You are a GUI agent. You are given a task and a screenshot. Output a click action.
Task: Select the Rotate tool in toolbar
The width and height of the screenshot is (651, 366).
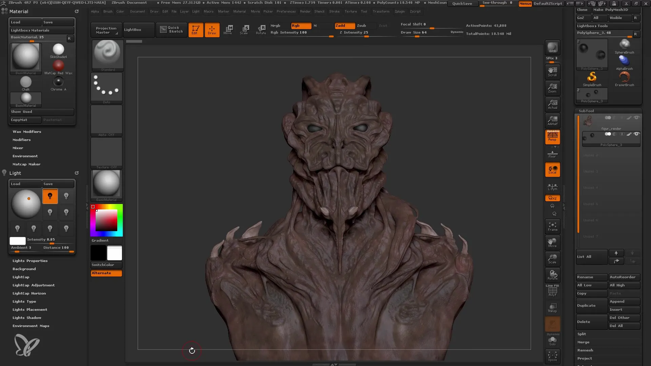point(261,29)
